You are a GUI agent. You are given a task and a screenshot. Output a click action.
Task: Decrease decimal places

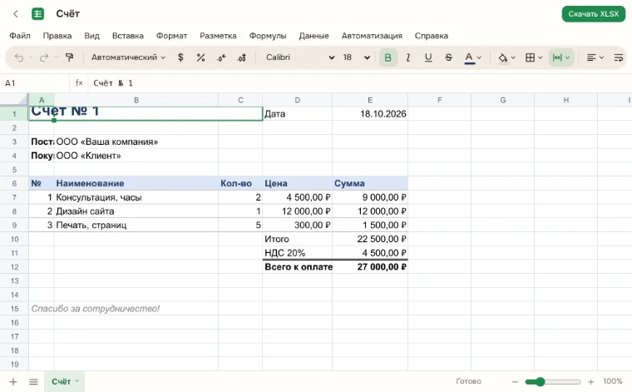pos(221,57)
